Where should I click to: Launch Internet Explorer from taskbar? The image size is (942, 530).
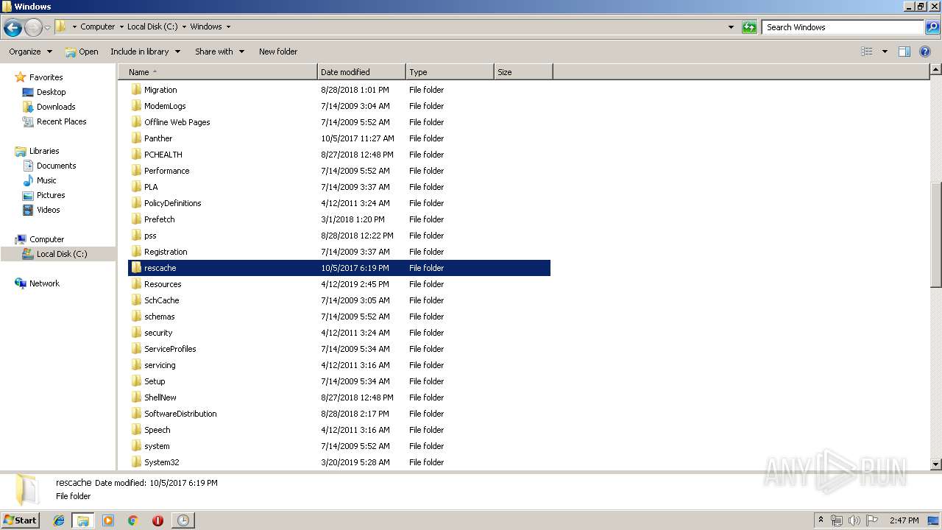59,520
